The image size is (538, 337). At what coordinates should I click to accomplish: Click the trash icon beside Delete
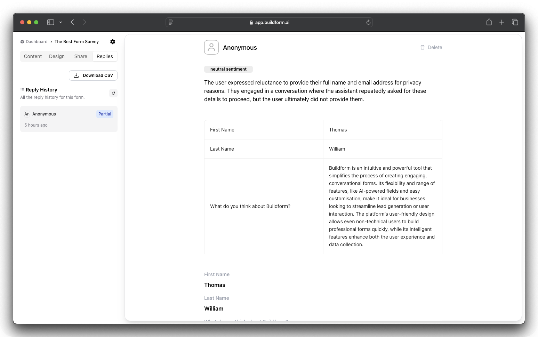(x=423, y=47)
